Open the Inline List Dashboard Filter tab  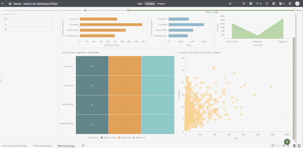pyautogui.click(x=14, y=146)
